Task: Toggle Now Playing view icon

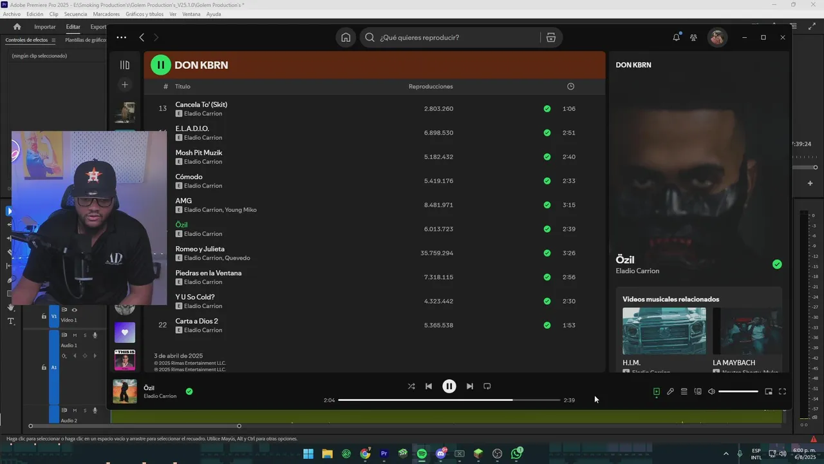Action: [x=657, y=391]
